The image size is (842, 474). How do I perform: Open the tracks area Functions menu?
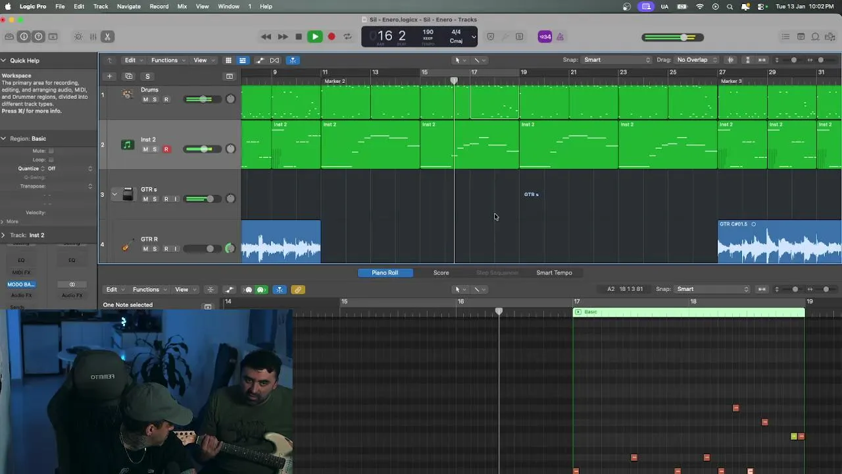tap(167, 60)
